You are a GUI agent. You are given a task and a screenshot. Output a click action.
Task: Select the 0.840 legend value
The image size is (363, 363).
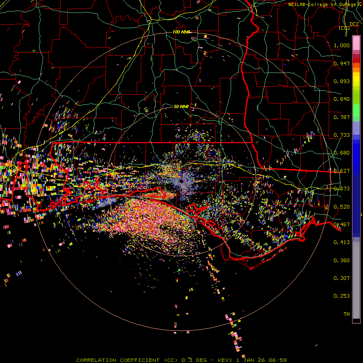click(342, 99)
